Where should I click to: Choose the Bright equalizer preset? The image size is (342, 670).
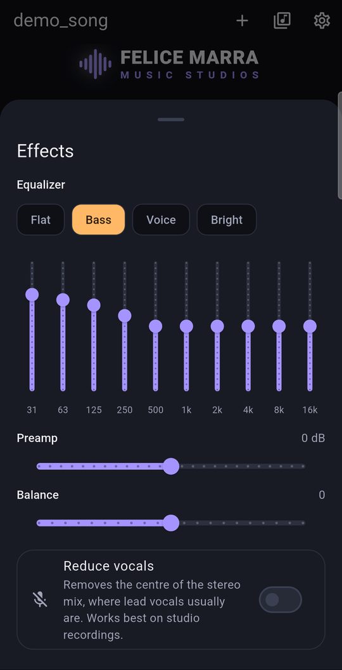tap(227, 220)
